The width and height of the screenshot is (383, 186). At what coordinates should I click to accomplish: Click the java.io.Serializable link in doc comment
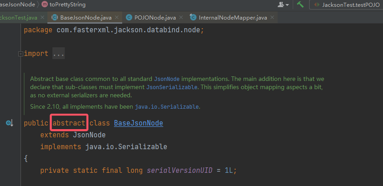coord(167,107)
